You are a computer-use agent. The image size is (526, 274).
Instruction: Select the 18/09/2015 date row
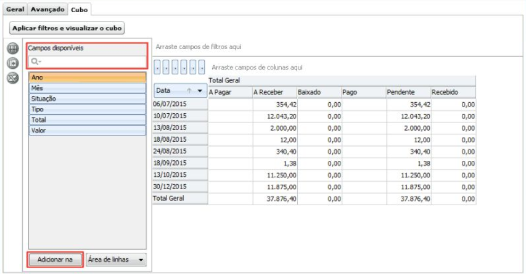point(180,163)
